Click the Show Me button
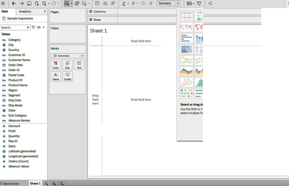 point(288,3)
